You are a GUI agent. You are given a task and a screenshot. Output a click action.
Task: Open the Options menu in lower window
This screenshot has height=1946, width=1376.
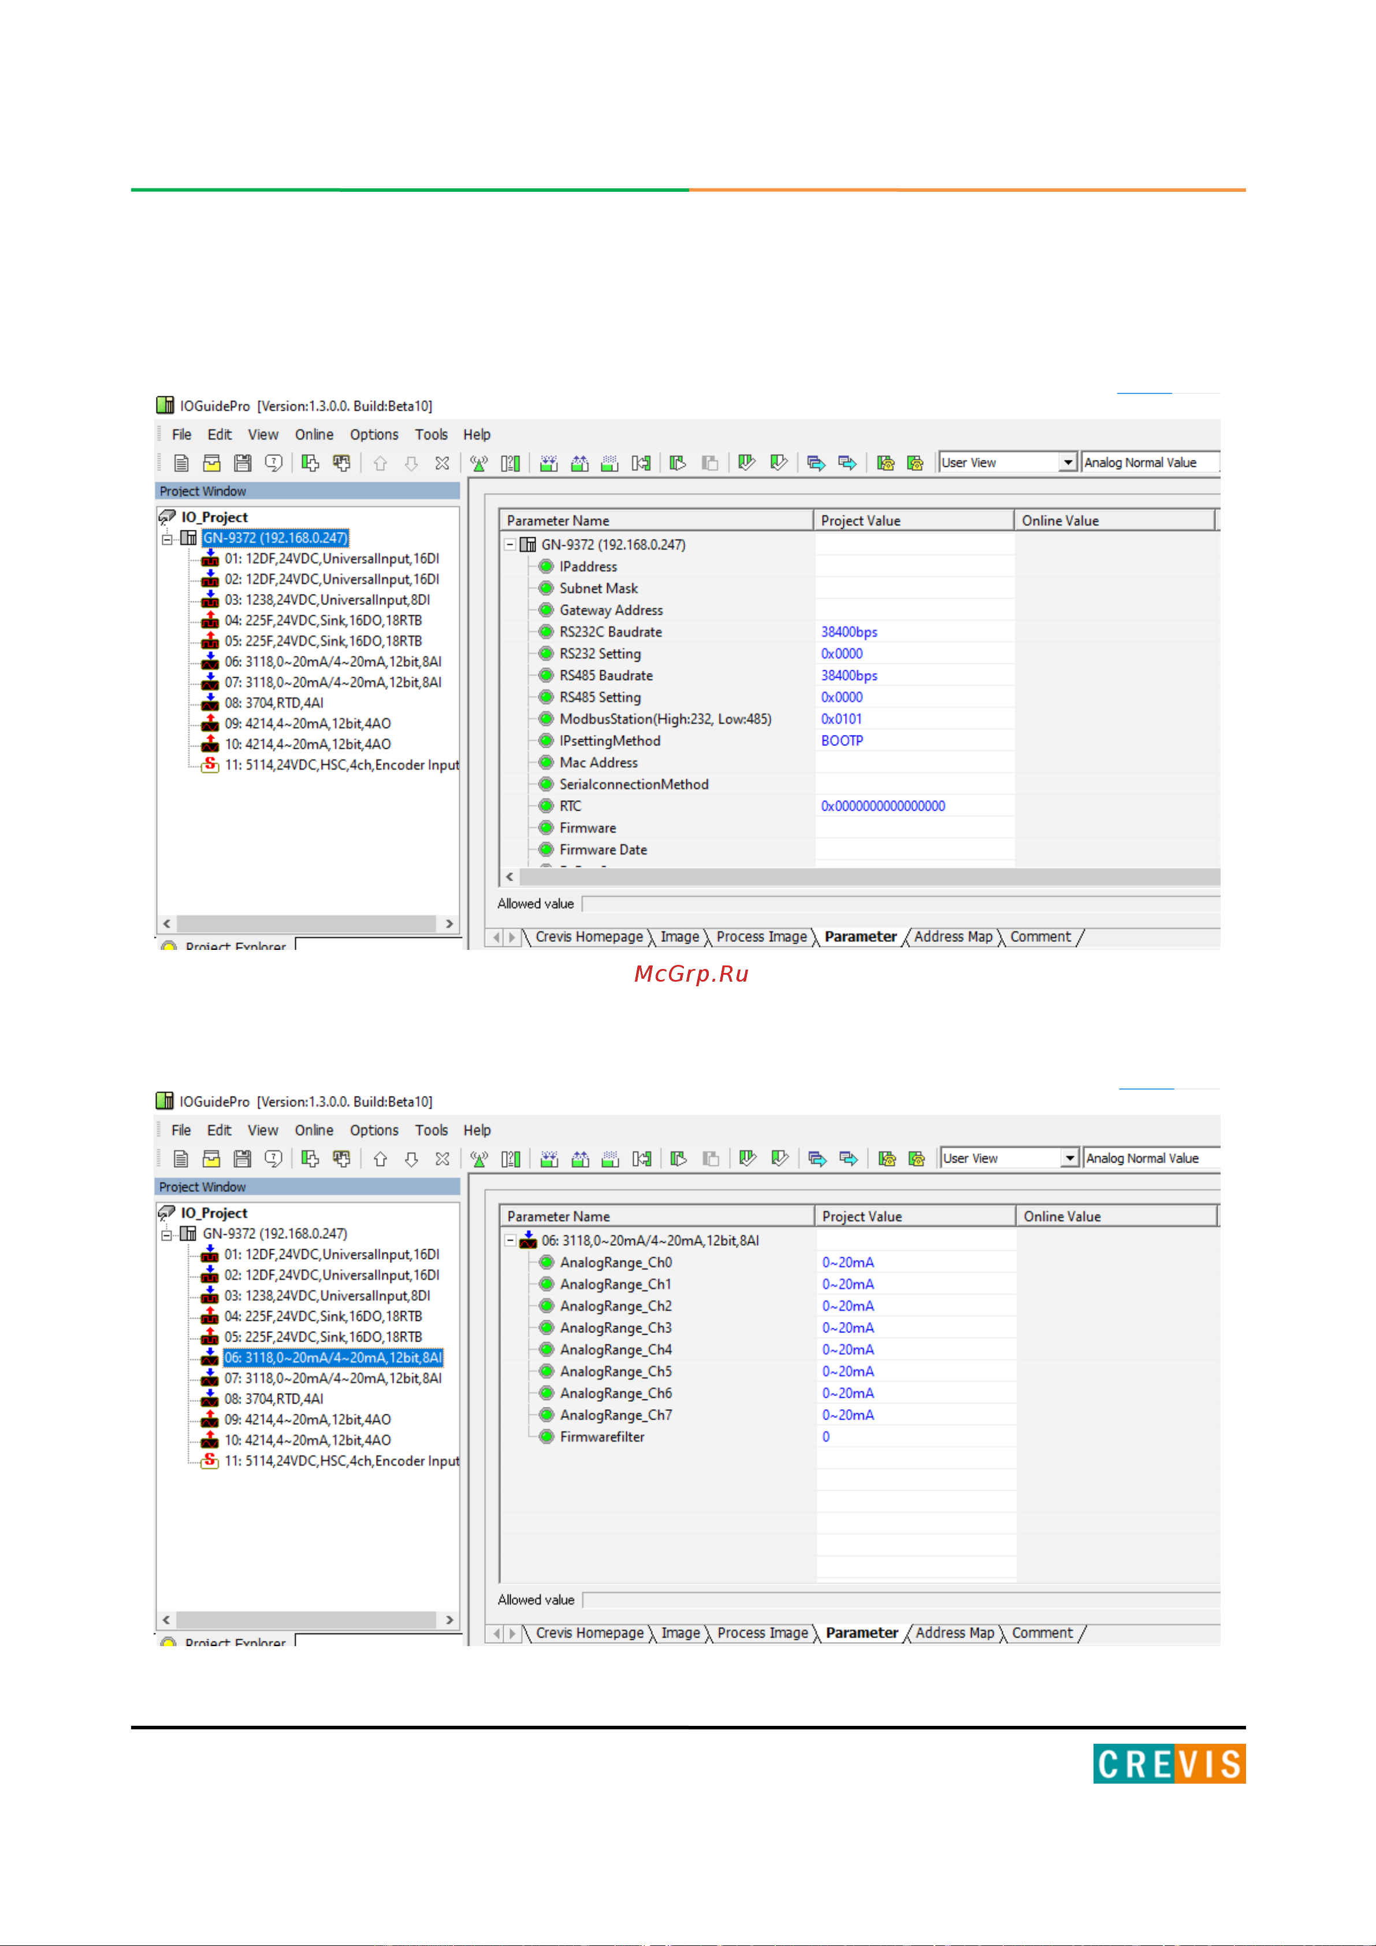(x=374, y=1131)
